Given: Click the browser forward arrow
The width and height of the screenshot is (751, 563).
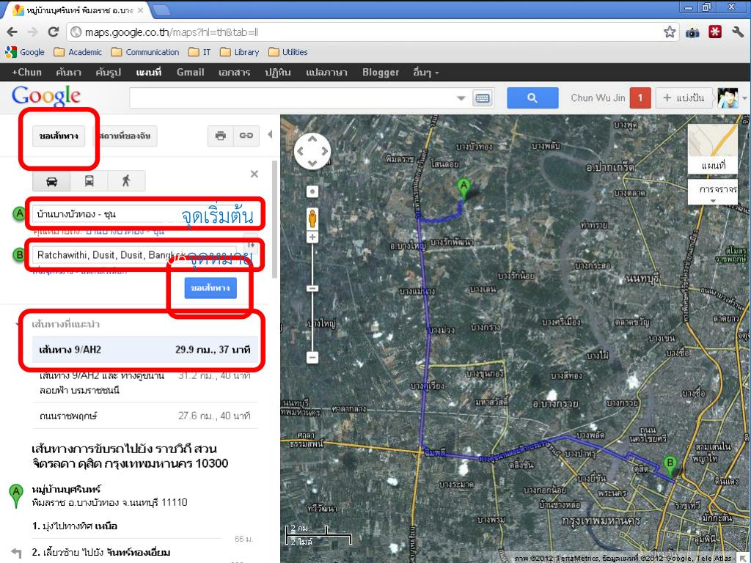Looking at the screenshot, I should point(32,32).
